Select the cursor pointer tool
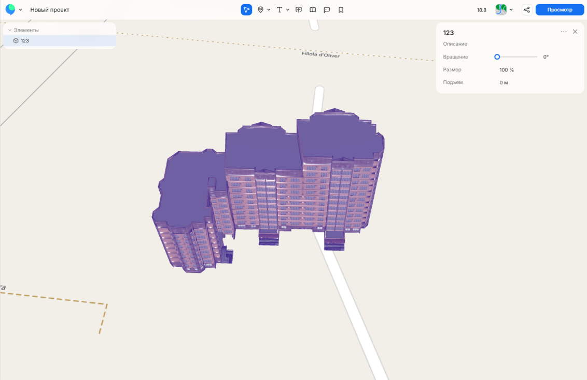 (x=246, y=10)
